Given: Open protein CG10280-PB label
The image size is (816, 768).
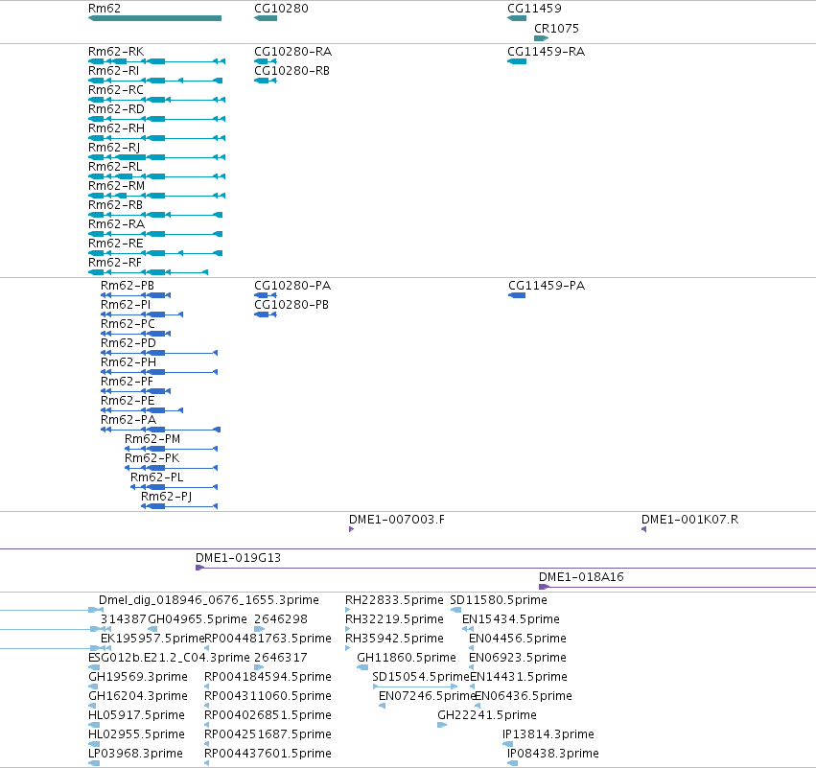Looking at the screenshot, I should coord(291,305).
